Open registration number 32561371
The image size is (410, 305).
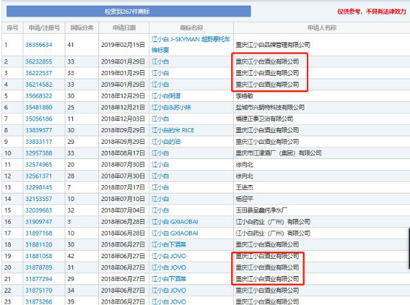point(39,176)
